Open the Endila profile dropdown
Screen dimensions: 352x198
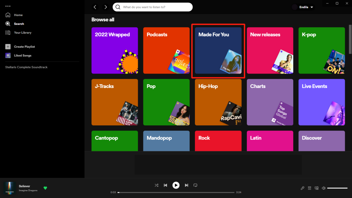pyautogui.click(x=303, y=7)
